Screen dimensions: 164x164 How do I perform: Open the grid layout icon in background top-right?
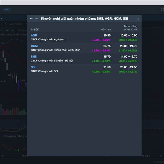pyautogui.click(x=162, y=10)
